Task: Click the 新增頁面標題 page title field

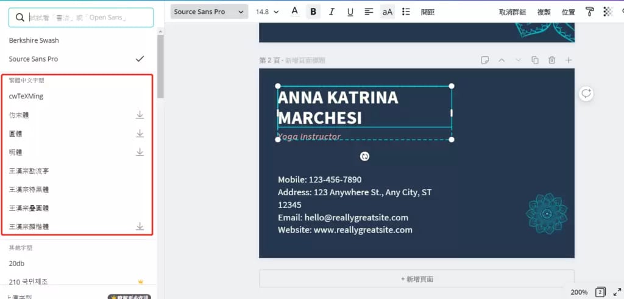Action: (305, 60)
